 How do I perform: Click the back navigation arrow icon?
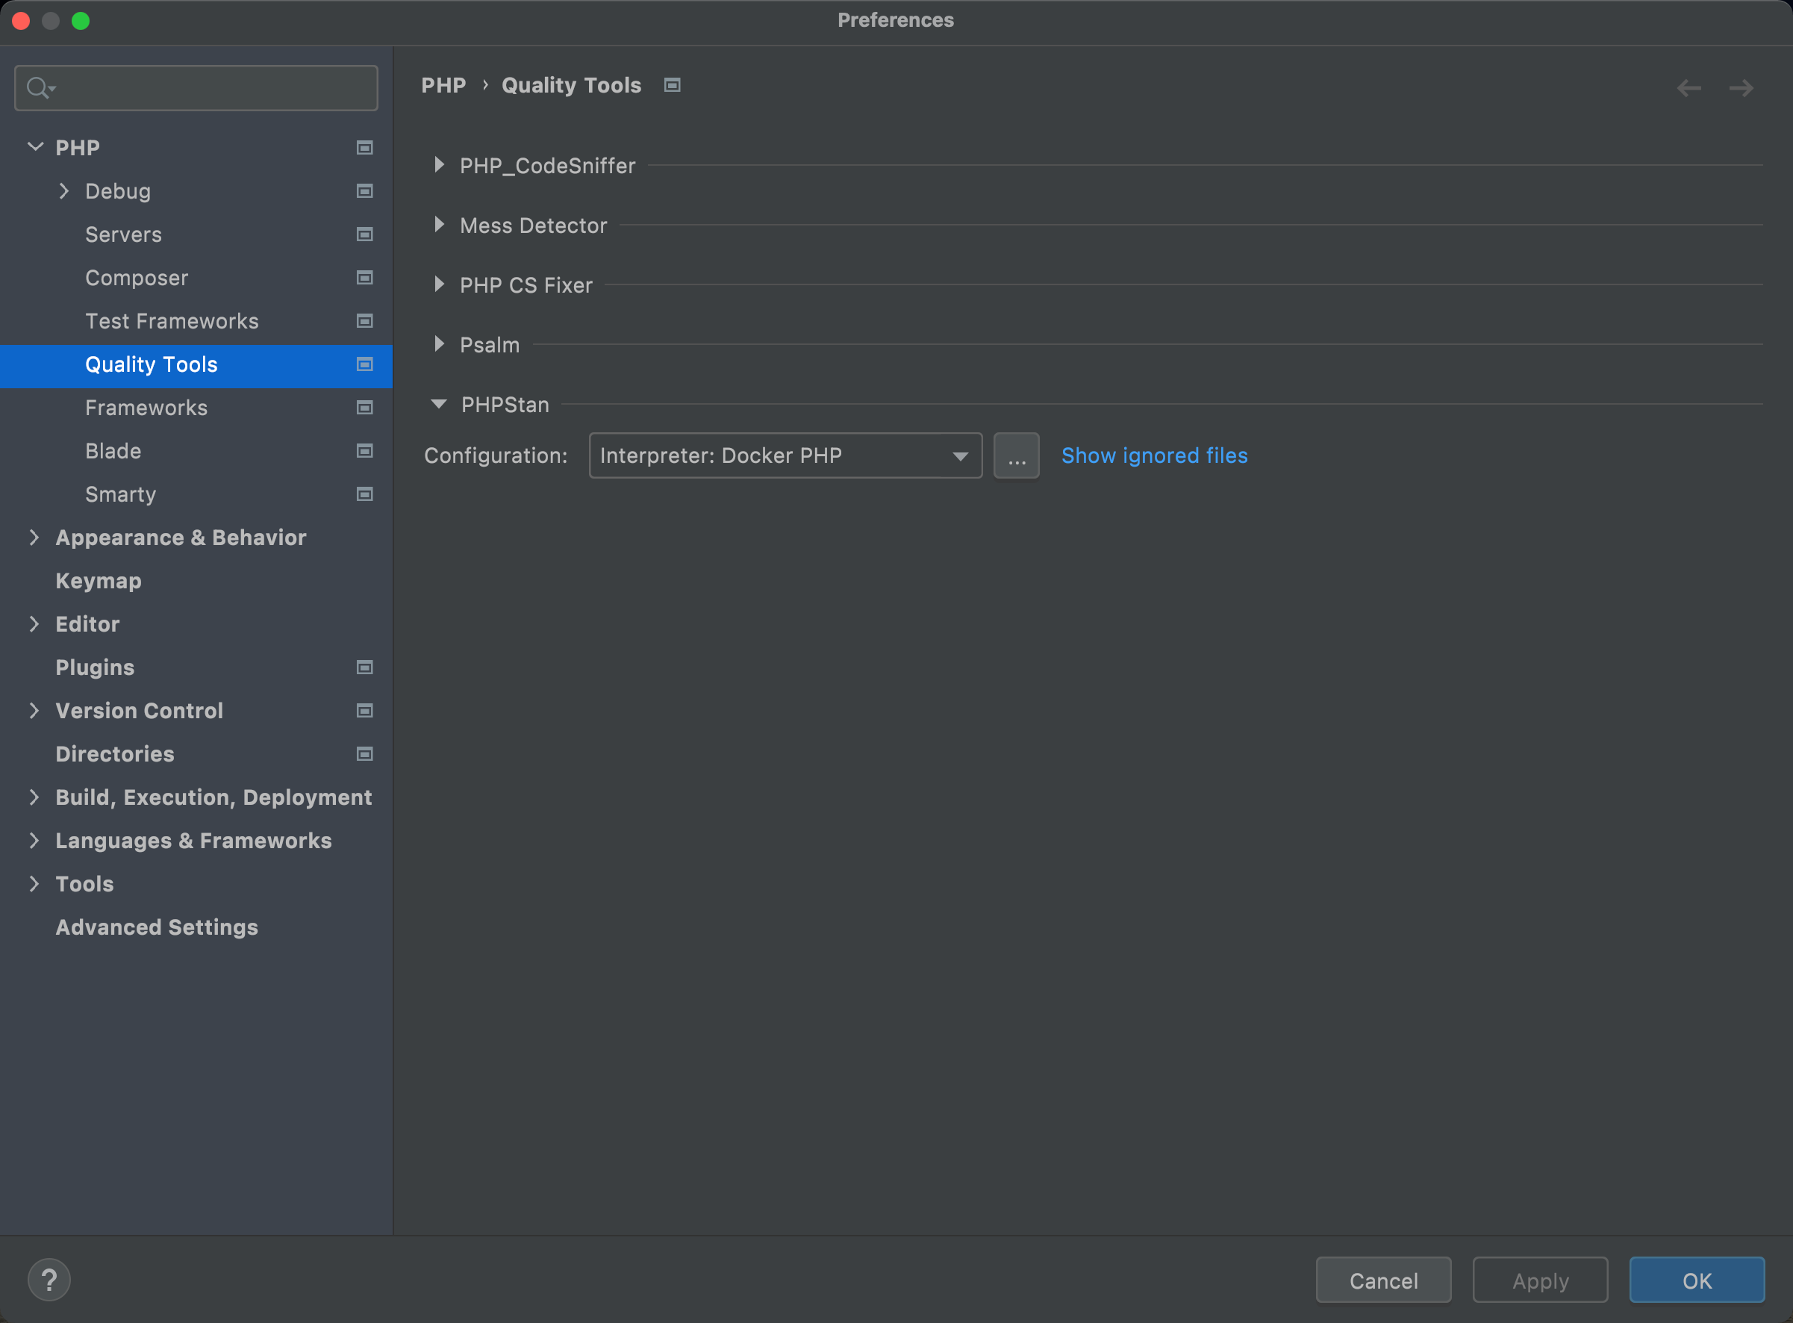(x=1689, y=87)
